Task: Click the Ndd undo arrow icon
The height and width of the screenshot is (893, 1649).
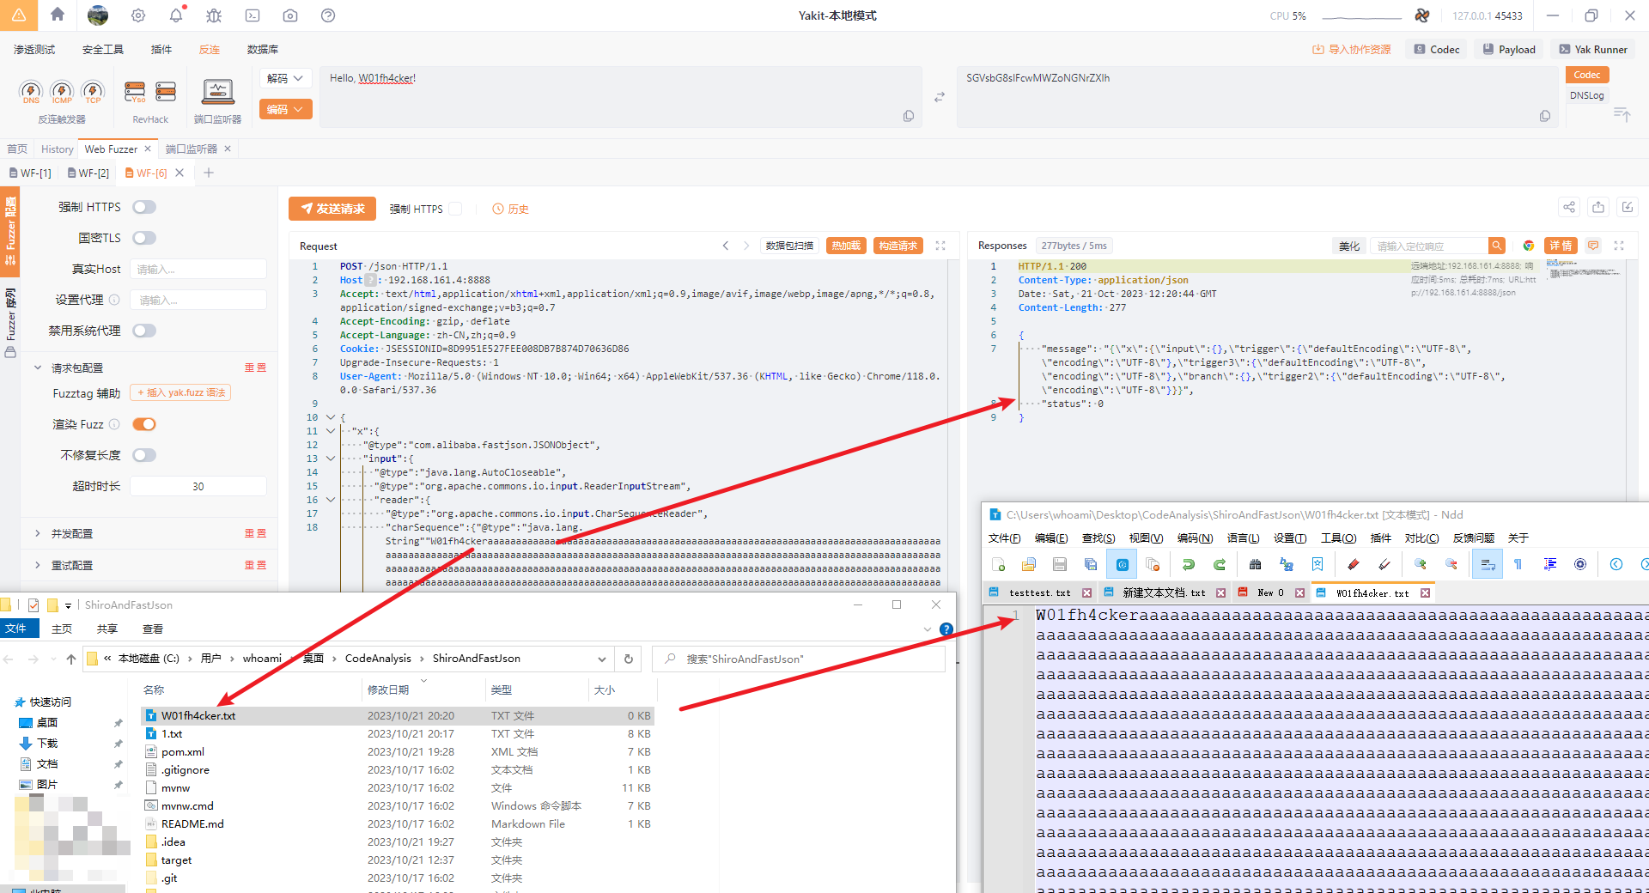Action: [x=1189, y=564]
